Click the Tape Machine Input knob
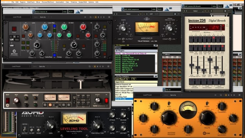245x138 pixels. click(16, 100)
